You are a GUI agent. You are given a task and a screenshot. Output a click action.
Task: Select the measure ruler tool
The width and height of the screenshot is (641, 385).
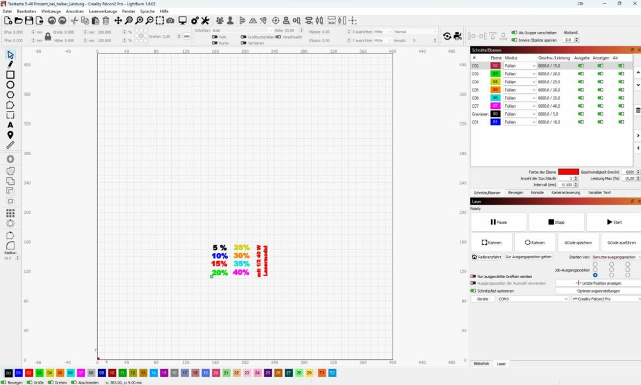pos(10,145)
